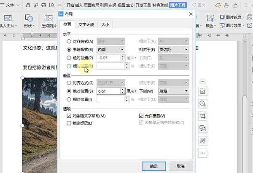Open the 内部 book layout dropdown

(x=110, y=50)
